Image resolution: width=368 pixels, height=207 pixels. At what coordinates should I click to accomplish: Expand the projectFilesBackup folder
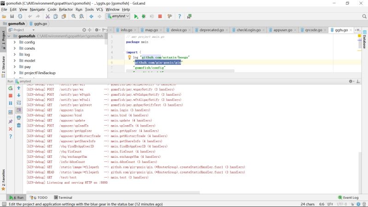coord(15,73)
